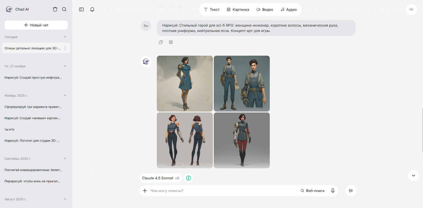The width and height of the screenshot is (423, 208).
Task: Open notifications bell icon
Action: coord(92,9)
